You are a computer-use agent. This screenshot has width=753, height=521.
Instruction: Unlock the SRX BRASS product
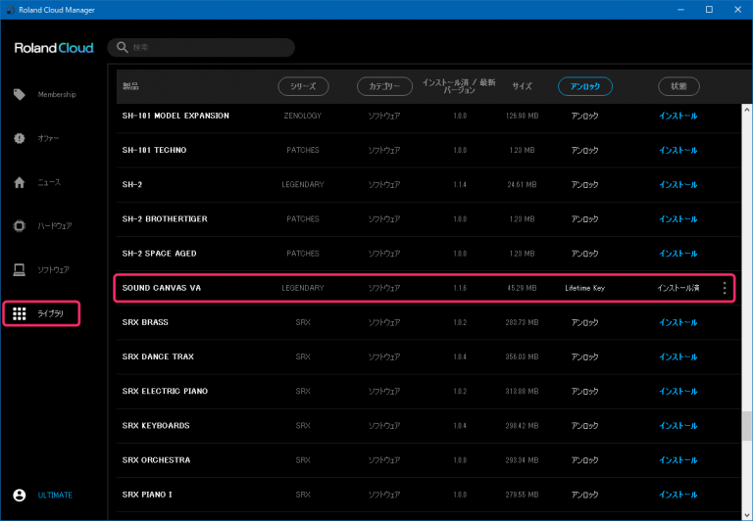click(x=584, y=322)
